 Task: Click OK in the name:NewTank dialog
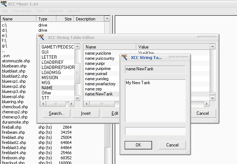pos(138,145)
